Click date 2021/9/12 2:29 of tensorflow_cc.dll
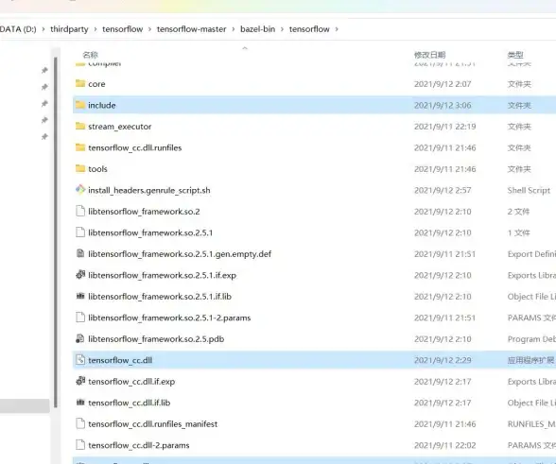This screenshot has width=556, height=464. pos(443,360)
